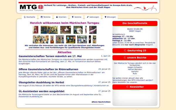176x110 pixels.
Task: Go to the Vereine tab
Action: (x=77, y=17)
